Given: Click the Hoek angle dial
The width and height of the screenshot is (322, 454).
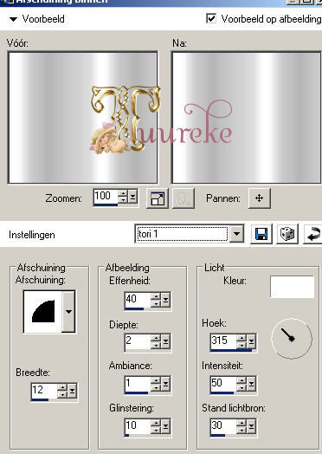Looking at the screenshot, I should (292, 338).
